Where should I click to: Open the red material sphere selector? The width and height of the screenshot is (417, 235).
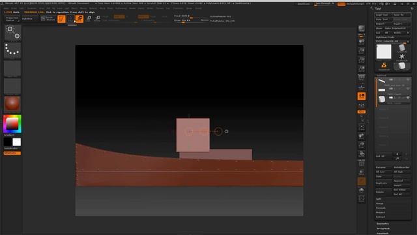tap(12, 104)
